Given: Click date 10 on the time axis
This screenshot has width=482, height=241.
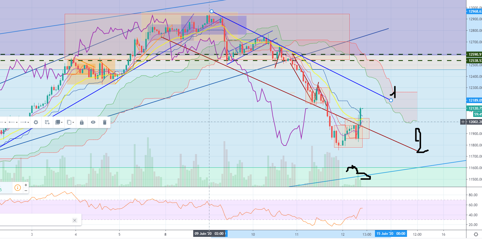Looking at the screenshot, I should pyautogui.click(x=253, y=235).
